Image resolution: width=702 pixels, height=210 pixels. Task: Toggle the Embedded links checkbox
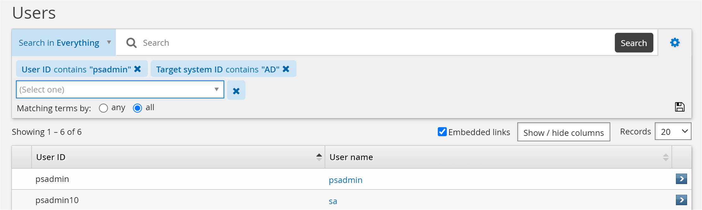(442, 132)
